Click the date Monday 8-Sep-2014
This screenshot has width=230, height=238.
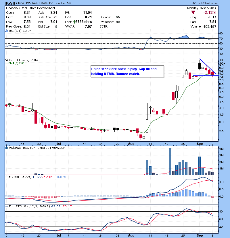pos(202,8)
